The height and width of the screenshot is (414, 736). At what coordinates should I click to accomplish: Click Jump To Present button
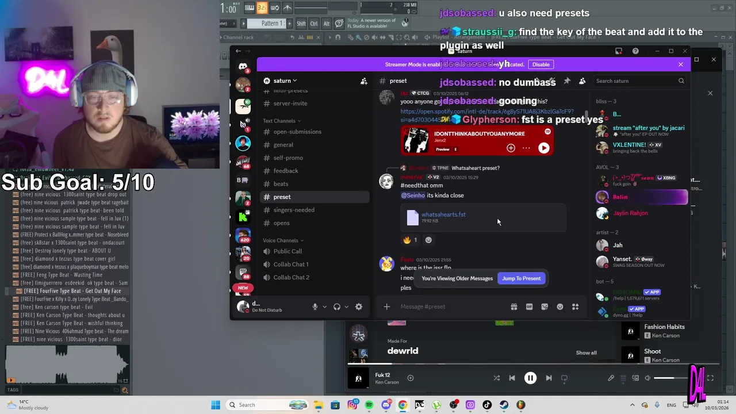[x=521, y=278]
